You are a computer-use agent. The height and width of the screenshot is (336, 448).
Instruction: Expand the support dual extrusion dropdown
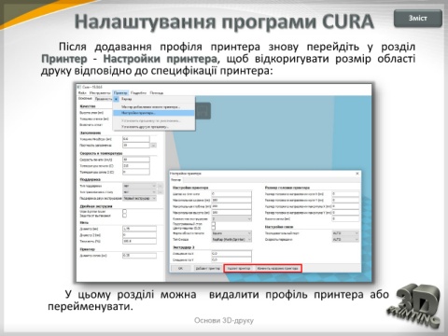click(x=140, y=198)
